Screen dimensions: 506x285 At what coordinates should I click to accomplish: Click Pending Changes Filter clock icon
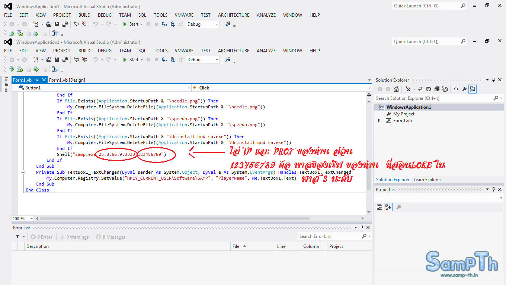tap(408, 89)
